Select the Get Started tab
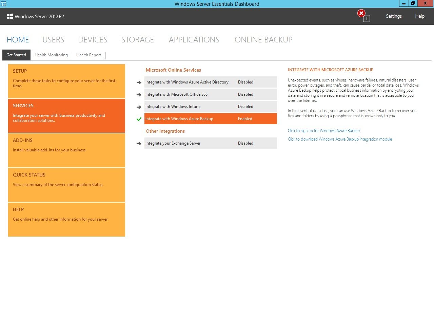This screenshot has height=334, width=434. (x=16, y=55)
